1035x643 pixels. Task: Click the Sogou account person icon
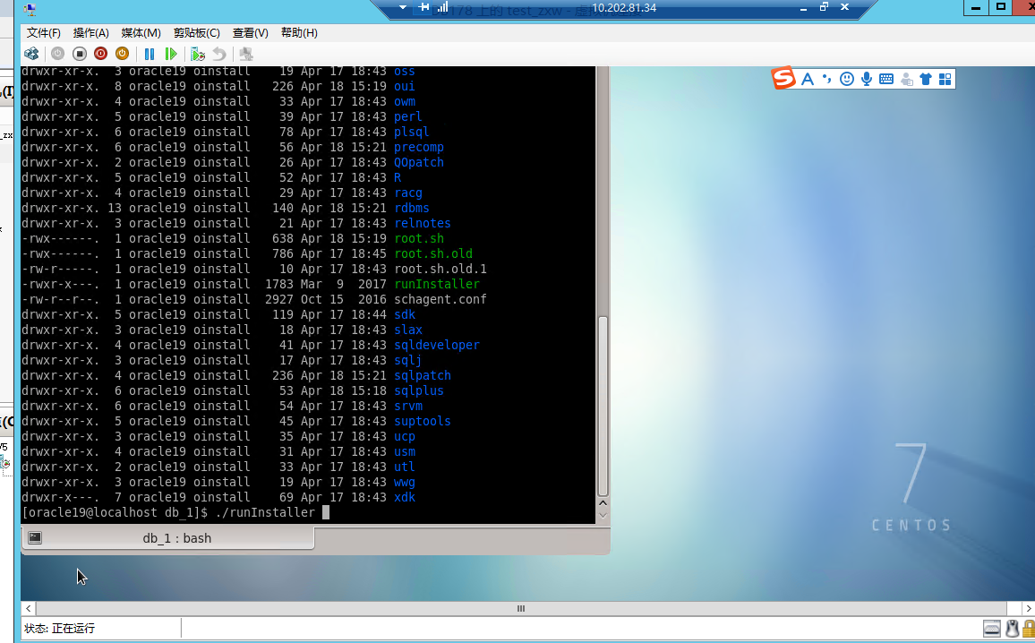tap(907, 79)
